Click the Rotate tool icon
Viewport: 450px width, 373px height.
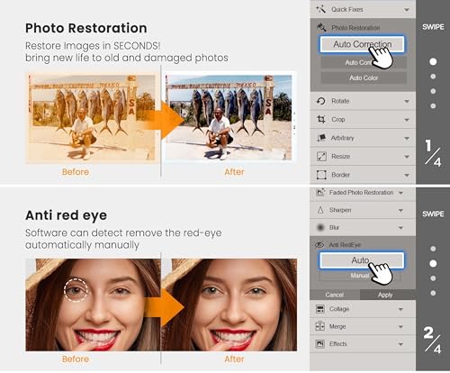[321, 101]
